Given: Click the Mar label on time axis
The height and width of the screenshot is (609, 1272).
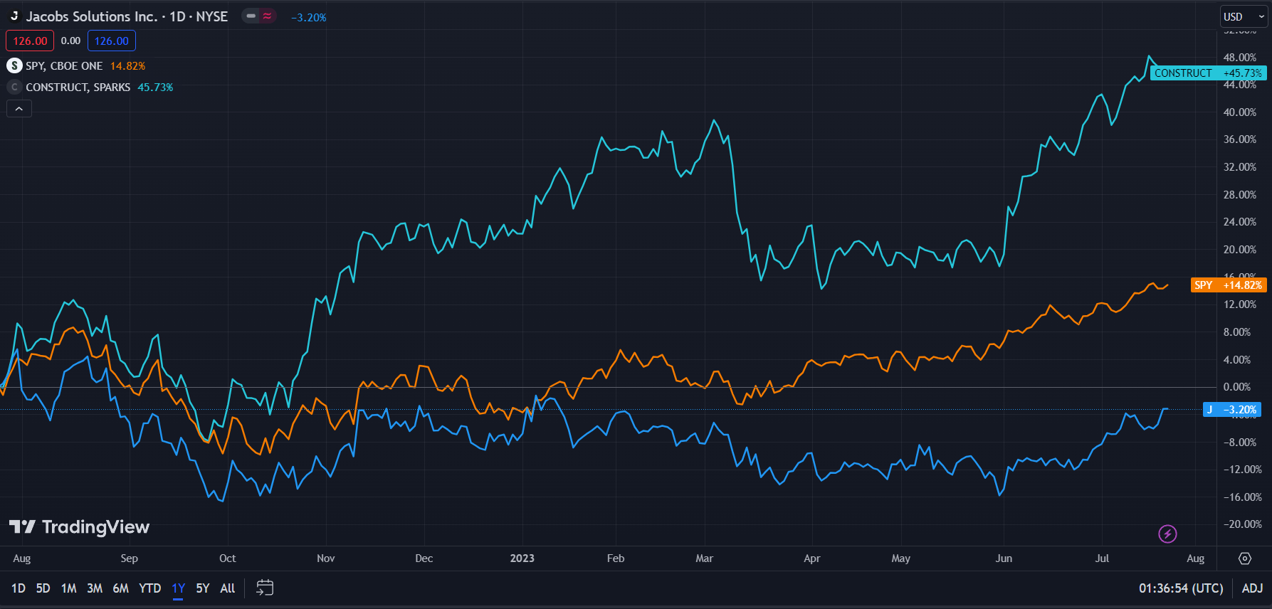Looking at the screenshot, I should 704,558.
